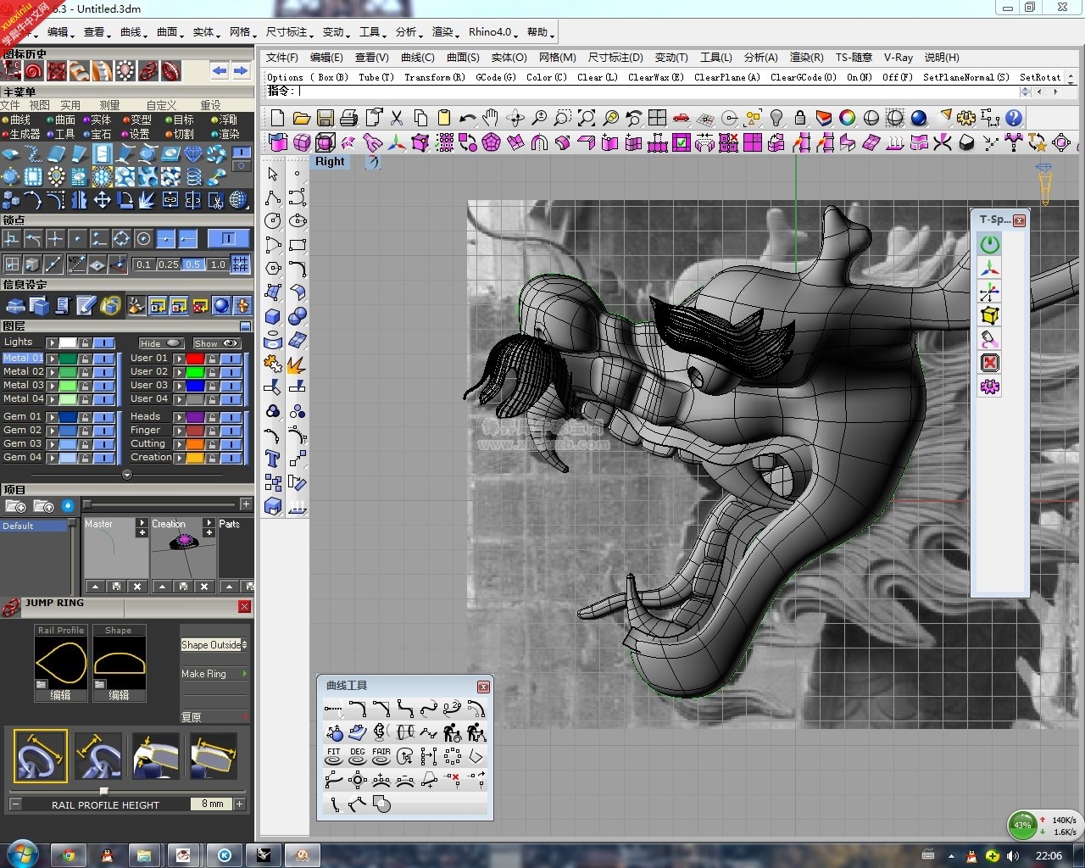Click the rail profile height slider handle
This screenshot has height=868, width=1085.
103,790
